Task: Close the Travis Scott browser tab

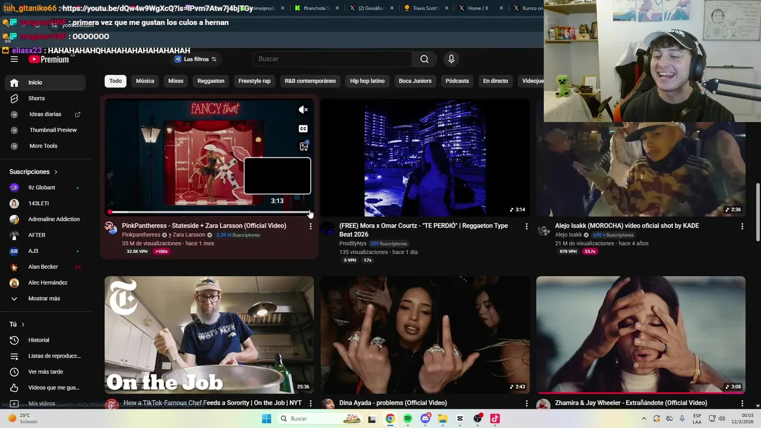Action: 446,8
